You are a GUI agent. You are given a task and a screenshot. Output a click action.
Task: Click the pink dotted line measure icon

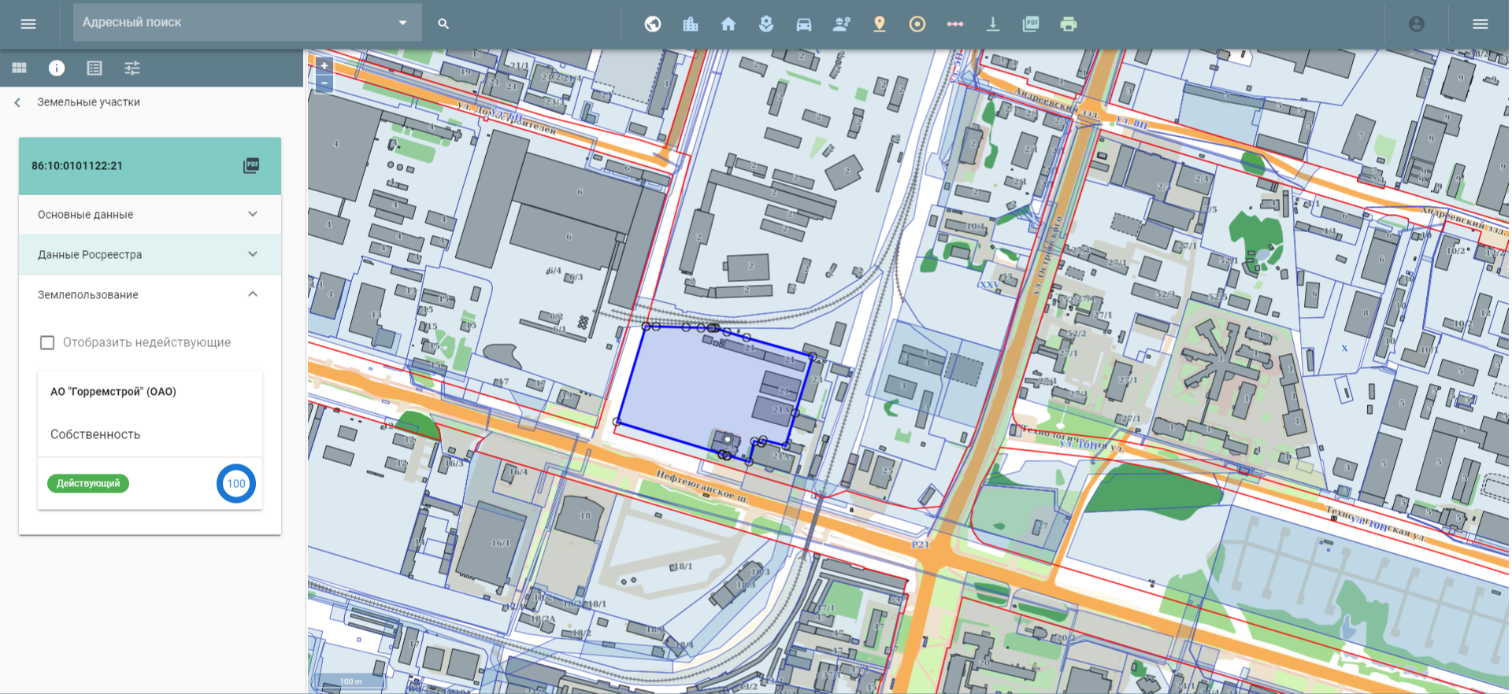954,24
